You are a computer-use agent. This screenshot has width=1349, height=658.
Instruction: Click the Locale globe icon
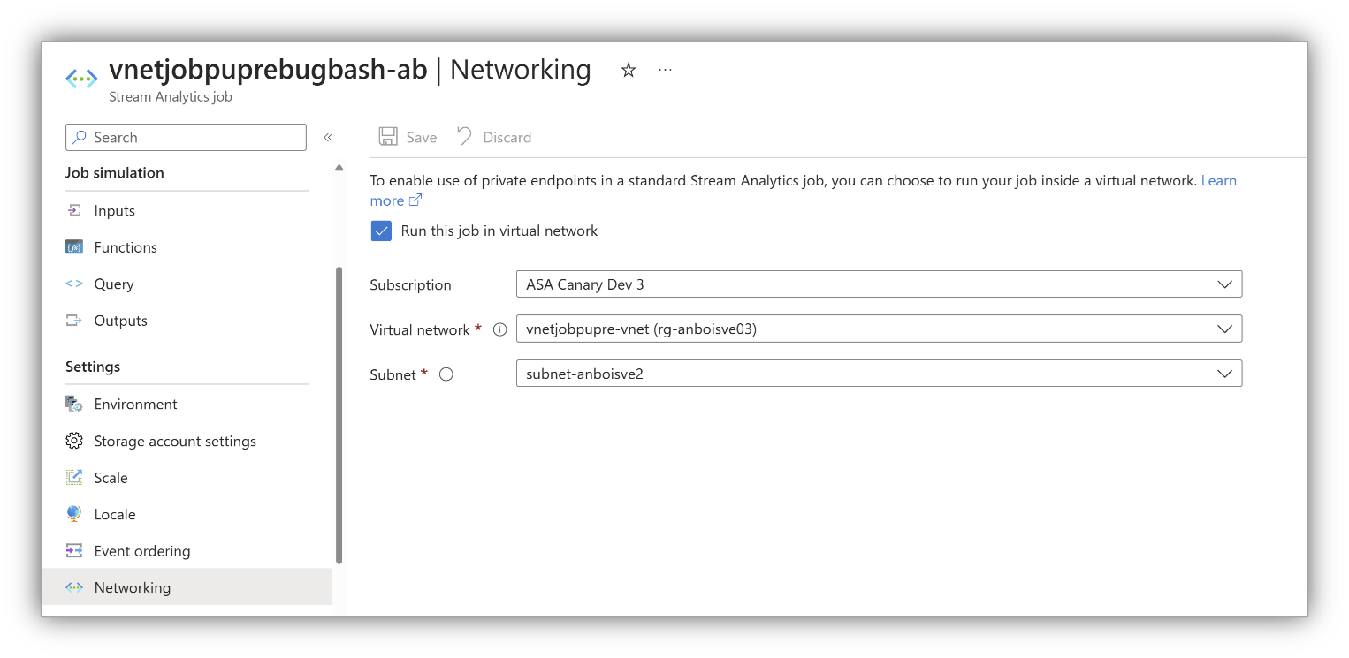click(x=75, y=514)
